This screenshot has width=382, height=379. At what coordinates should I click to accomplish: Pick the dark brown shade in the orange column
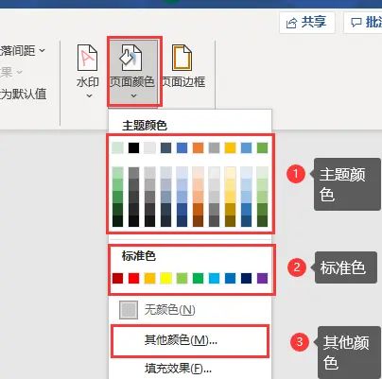198,221
